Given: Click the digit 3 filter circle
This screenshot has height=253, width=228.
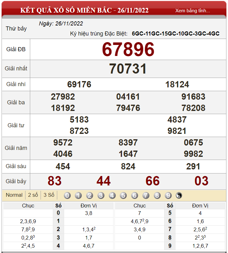Looking at the screenshot, I should (x=101, y=195).
